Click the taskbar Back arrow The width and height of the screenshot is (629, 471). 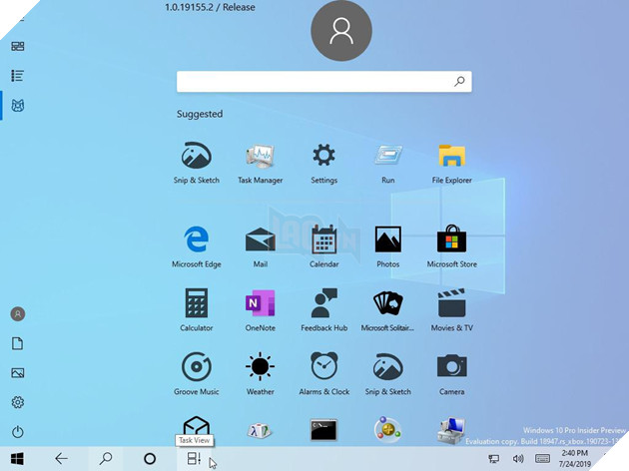click(61, 459)
